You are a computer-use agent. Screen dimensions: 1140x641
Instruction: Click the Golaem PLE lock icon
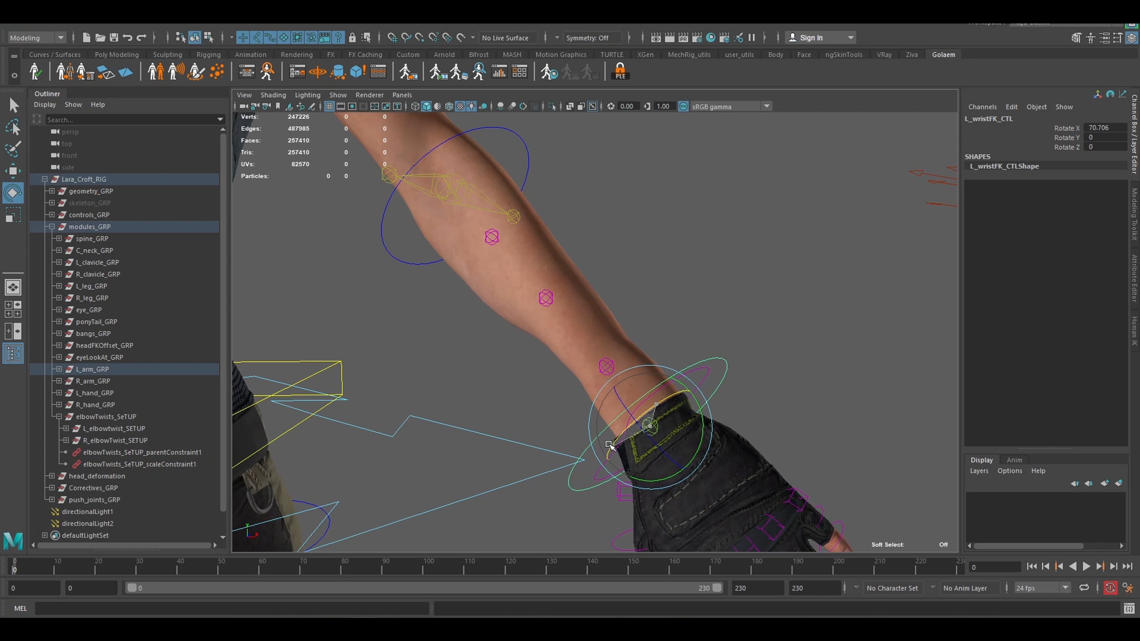coord(620,71)
